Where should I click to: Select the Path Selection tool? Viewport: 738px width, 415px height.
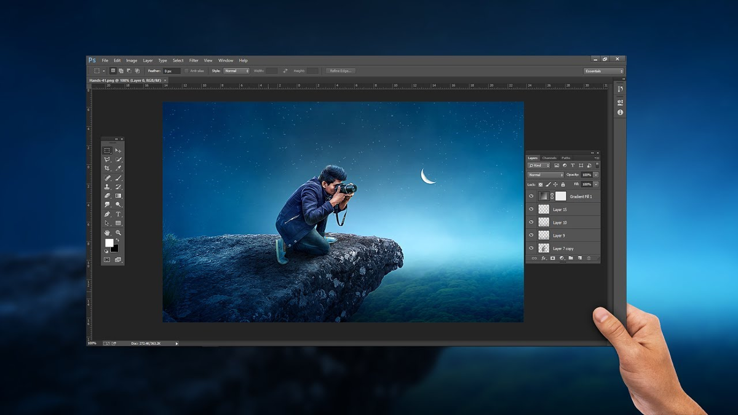[107, 223]
